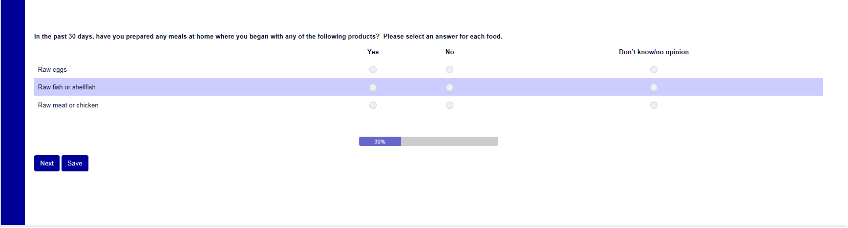Save survey progress with Save button

click(75, 164)
